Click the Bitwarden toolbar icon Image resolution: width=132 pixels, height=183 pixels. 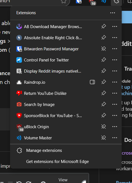click(79, 2)
